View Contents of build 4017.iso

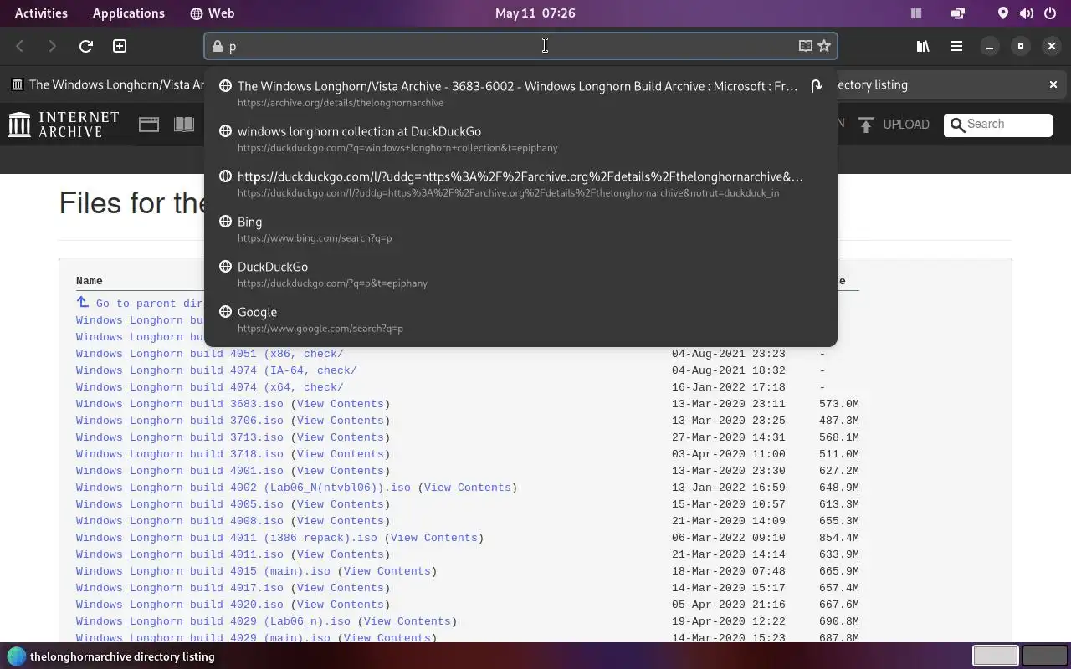(341, 588)
